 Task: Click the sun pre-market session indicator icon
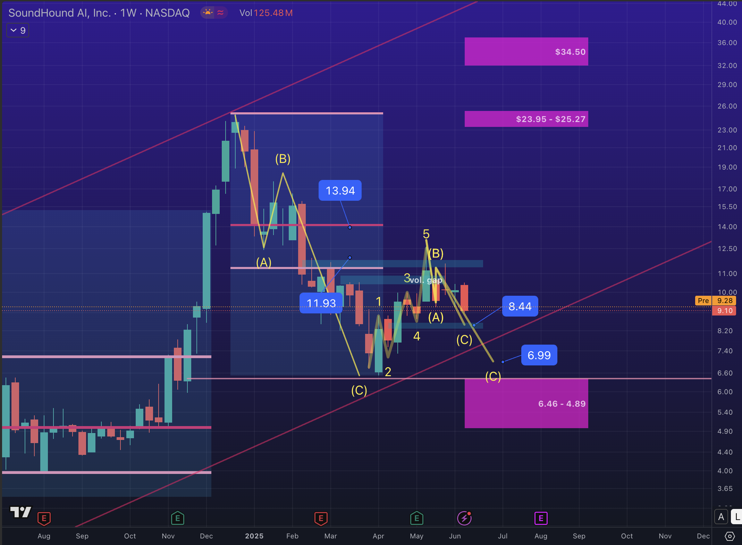pyautogui.click(x=208, y=13)
